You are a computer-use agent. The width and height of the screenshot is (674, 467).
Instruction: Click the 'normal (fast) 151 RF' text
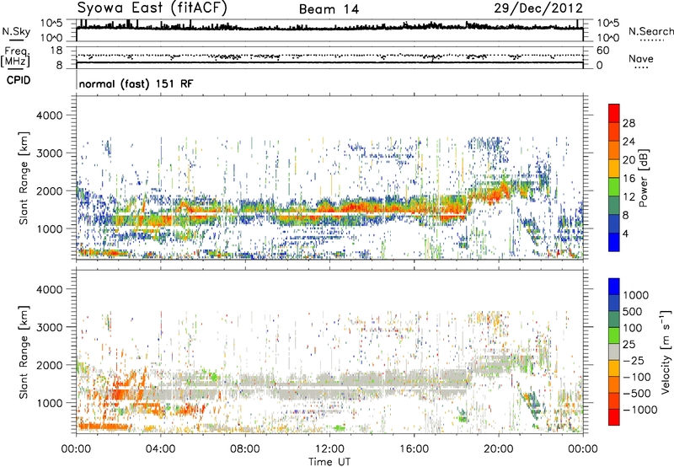[x=136, y=83]
